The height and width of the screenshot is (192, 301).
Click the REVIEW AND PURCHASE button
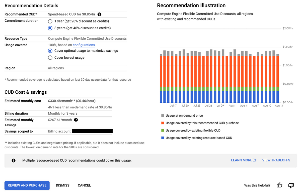coord(27,185)
